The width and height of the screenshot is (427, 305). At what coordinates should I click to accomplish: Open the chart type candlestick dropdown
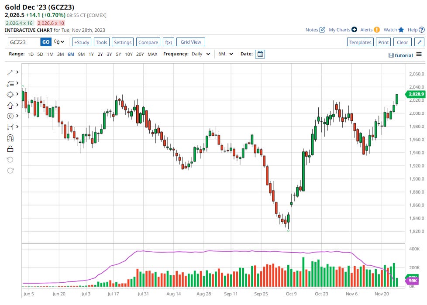pos(59,42)
